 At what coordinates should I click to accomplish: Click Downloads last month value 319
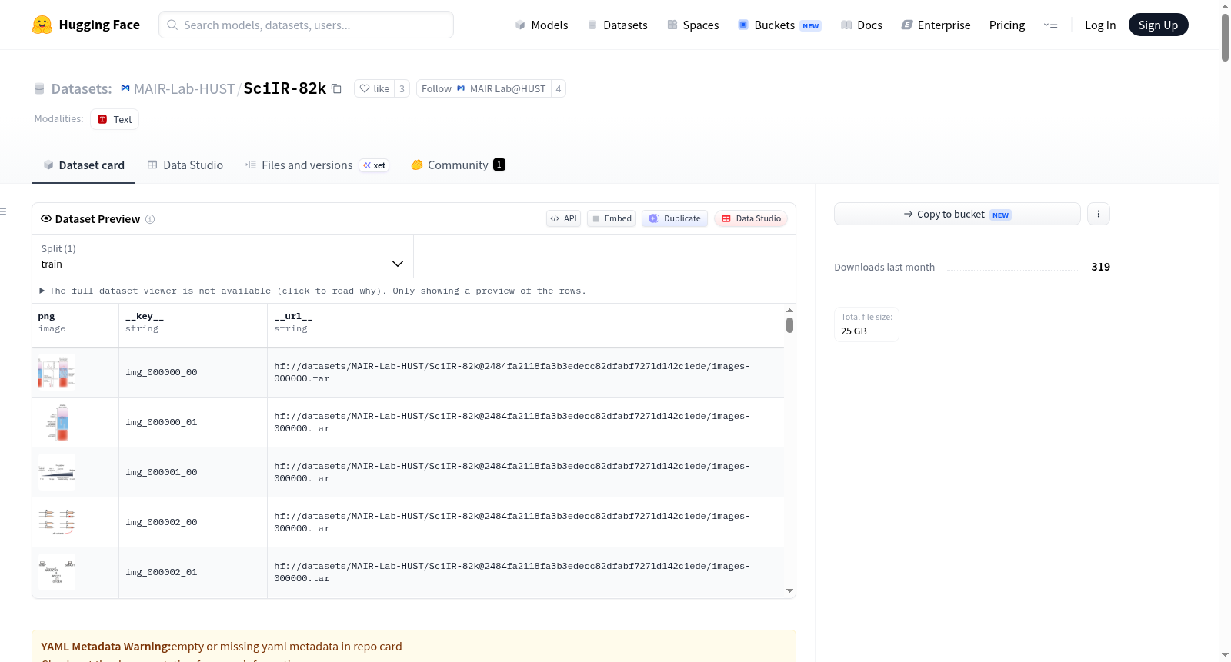click(x=1100, y=267)
